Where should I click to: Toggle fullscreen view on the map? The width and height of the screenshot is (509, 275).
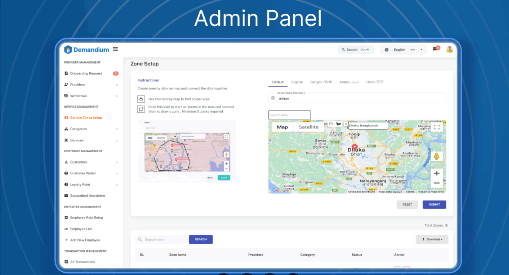tap(436, 127)
